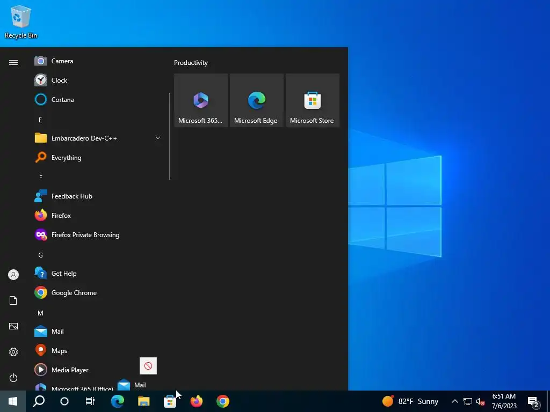Launch Chrome from the taskbar
The image size is (550, 412).
223,401
